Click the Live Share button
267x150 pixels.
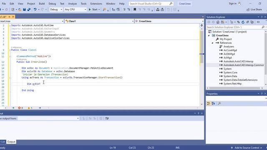(254, 10)
